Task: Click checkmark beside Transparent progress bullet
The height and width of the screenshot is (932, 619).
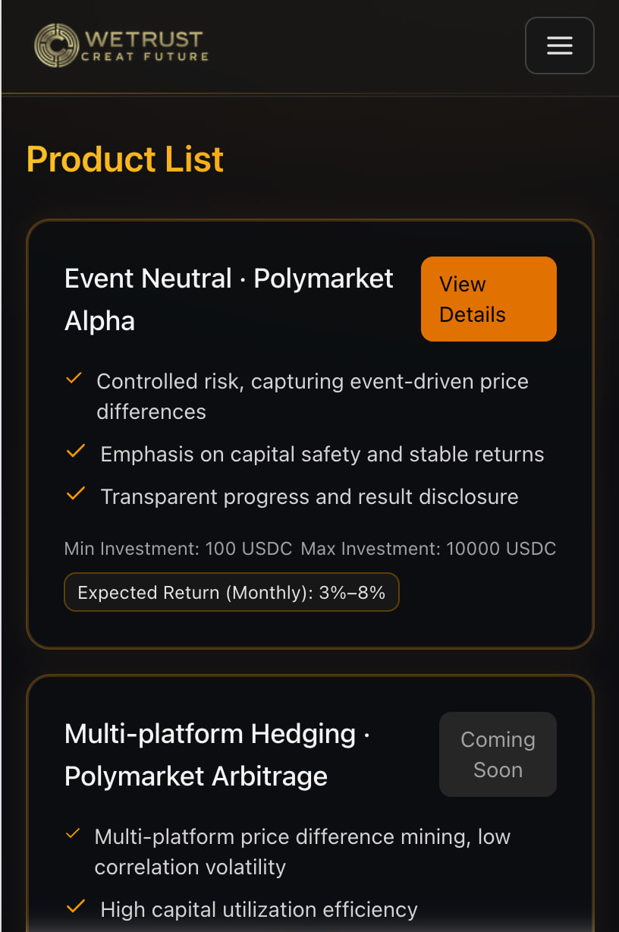Action: click(75, 494)
